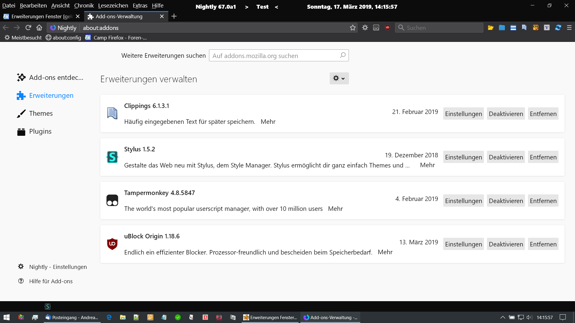
Task: Open the hamburger application menu
Action: pos(569,28)
